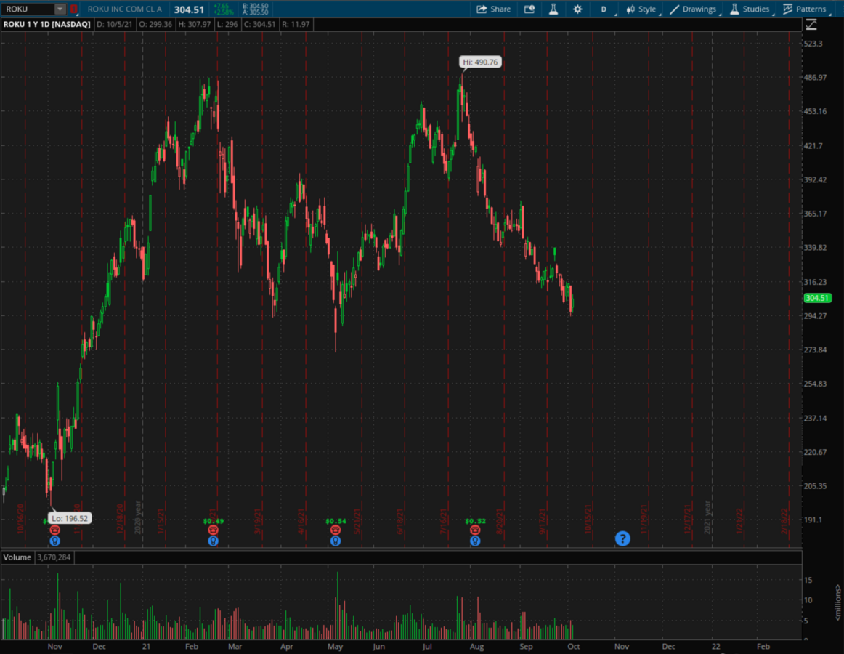Click the +7.65 net change value
This screenshot has width=844, height=654.
(x=222, y=6)
